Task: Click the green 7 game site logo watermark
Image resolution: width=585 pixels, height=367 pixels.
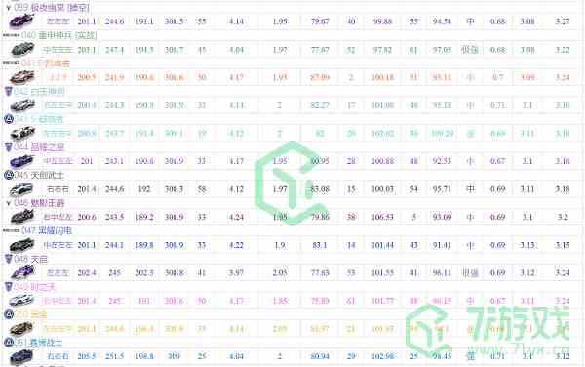Action: pos(488,330)
